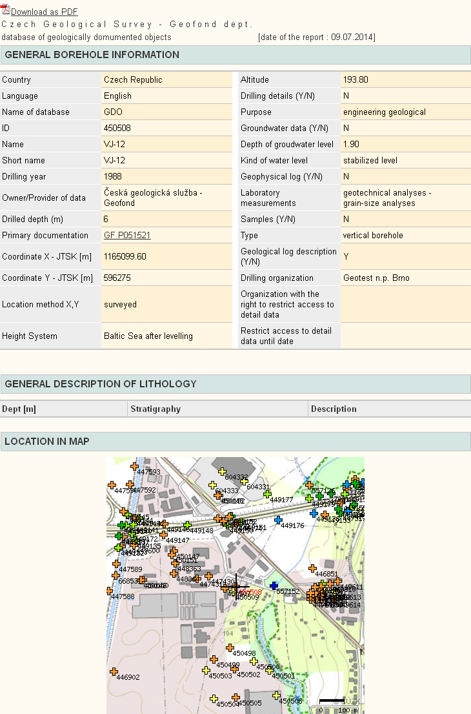This screenshot has height=714, width=471.
Task: Click the Altitude value 193.80
Action: coord(356,79)
